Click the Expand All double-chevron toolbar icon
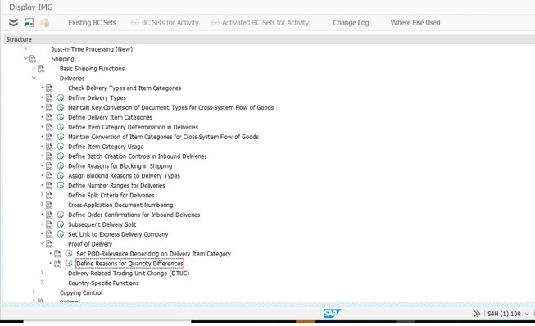Screen dimensions: 535x326 tap(13, 23)
